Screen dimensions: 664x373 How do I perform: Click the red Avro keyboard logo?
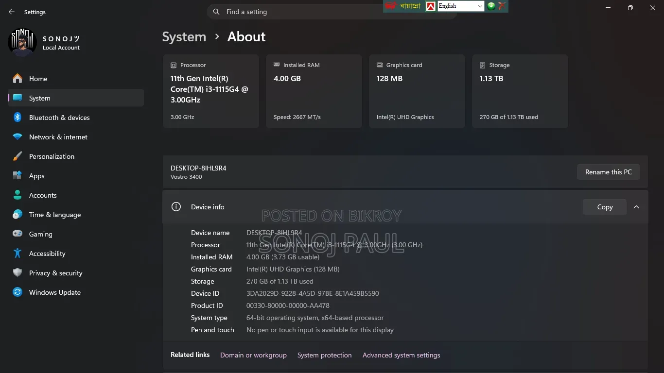pyautogui.click(x=390, y=6)
